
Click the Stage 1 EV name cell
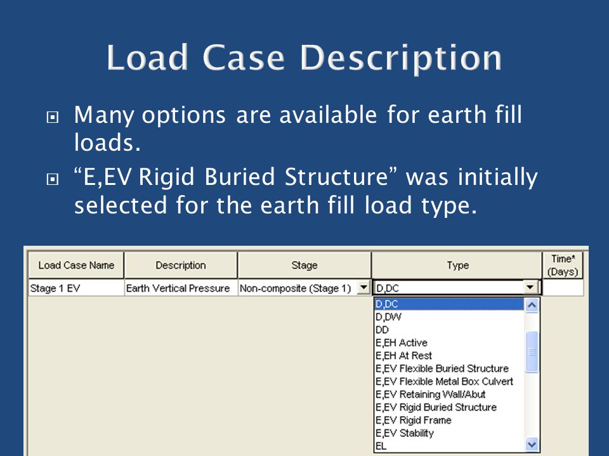coord(76,288)
